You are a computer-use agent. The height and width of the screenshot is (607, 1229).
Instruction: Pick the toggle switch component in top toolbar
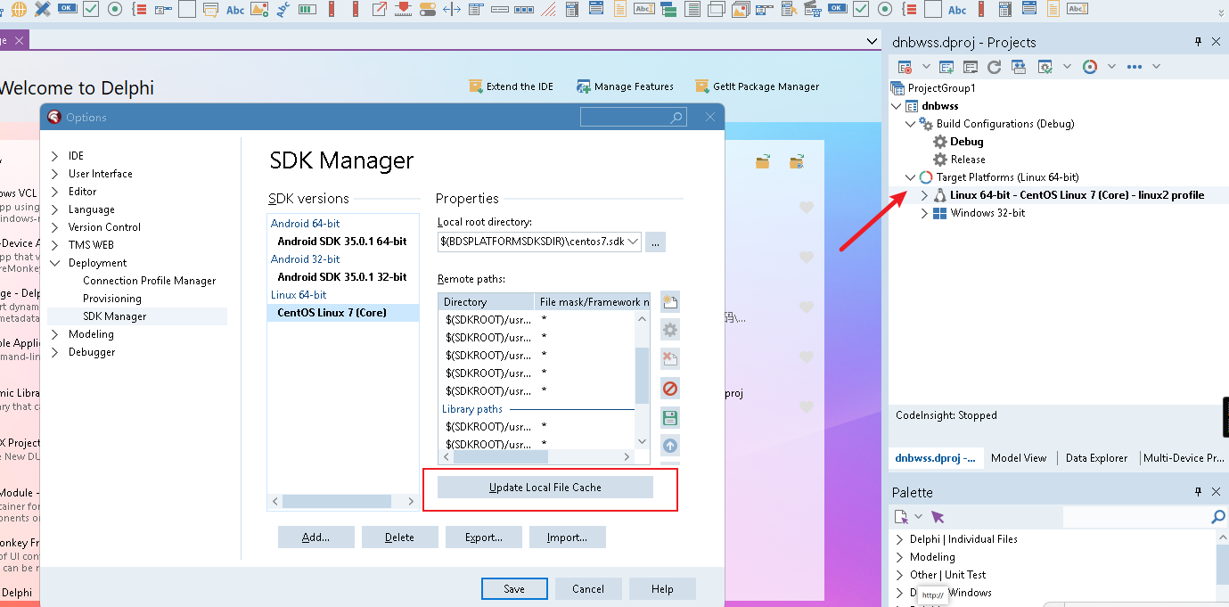[427, 9]
